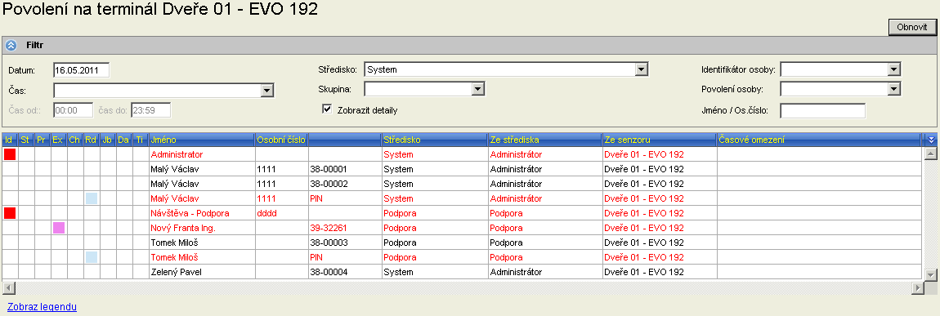Open the Povolení osoby dropdown
Viewport: 940px width, 316px height.
(894, 89)
